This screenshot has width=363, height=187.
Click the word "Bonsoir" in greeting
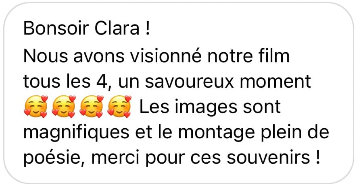56,28
